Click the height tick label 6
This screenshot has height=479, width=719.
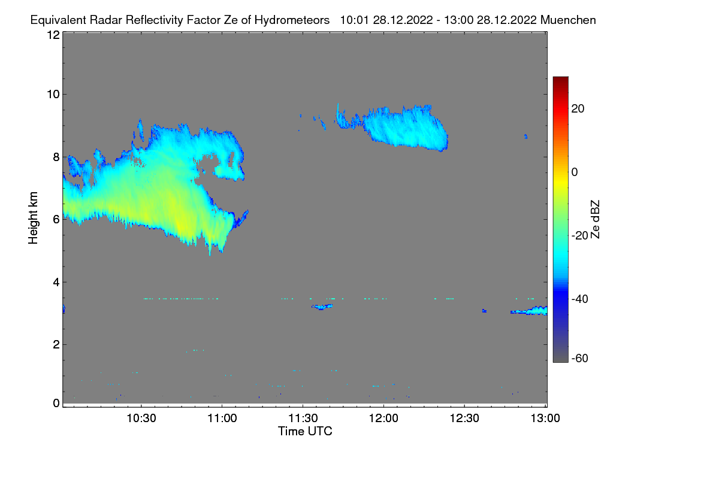point(56,219)
